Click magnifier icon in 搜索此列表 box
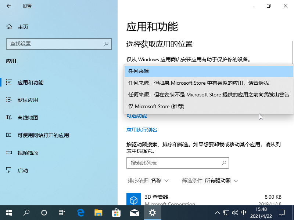 pyautogui.click(x=224, y=163)
